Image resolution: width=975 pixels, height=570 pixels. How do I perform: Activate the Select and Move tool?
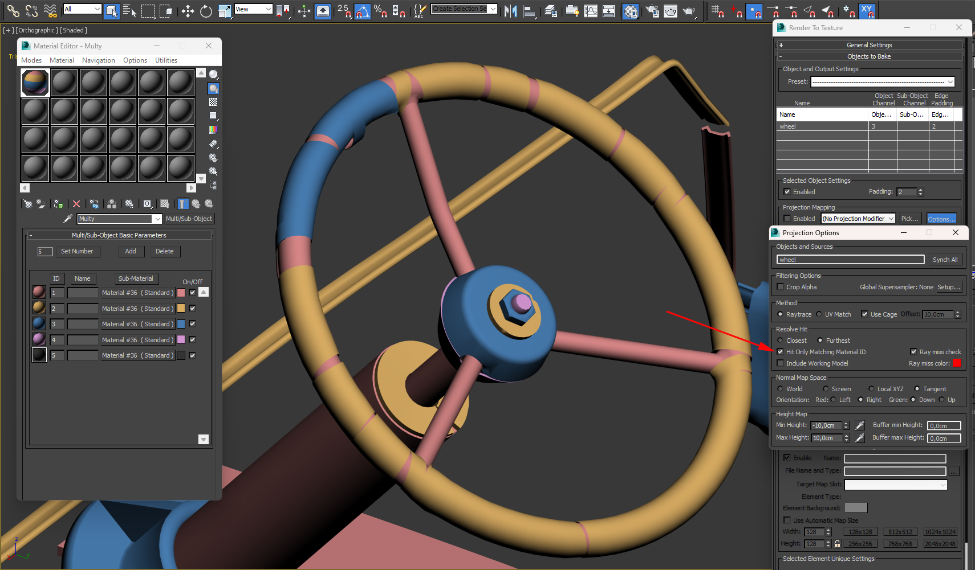click(188, 11)
